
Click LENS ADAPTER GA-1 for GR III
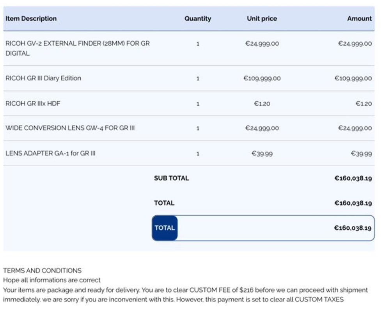(50, 153)
